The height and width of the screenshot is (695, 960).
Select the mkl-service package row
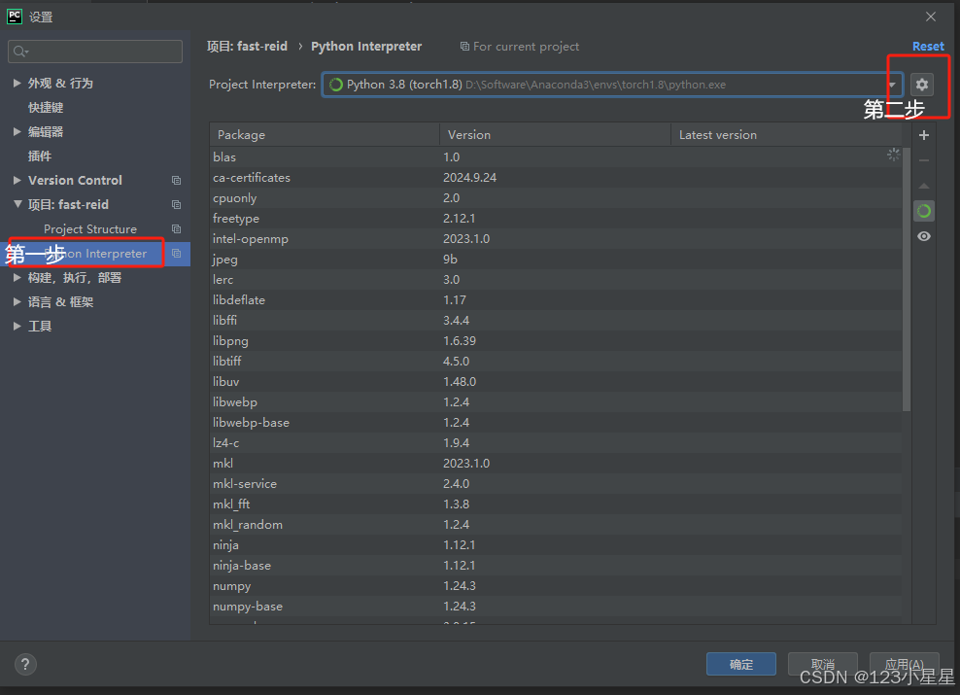tap(556, 484)
